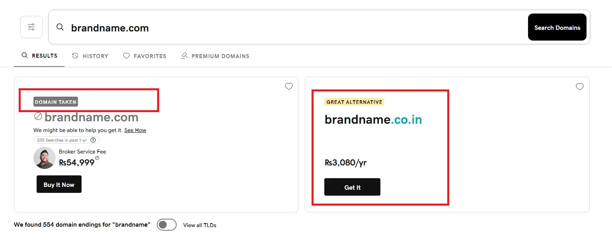
Task: Click the Broker Service Fee info icon
Action: tap(98, 159)
